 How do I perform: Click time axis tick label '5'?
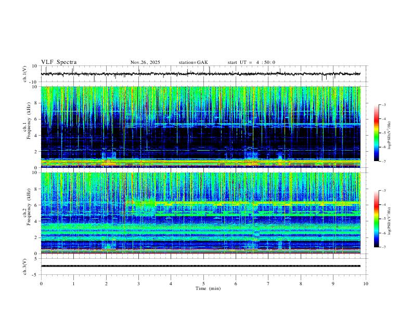pos(203,284)
